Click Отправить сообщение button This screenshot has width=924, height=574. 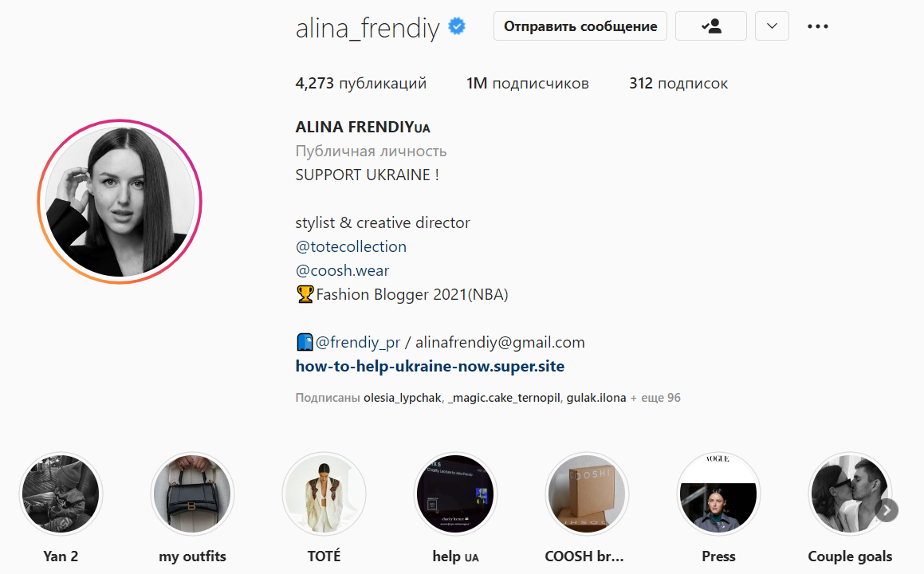(580, 26)
